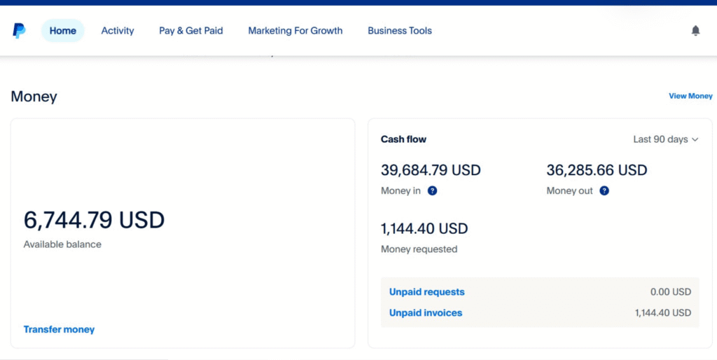
Task: Open the Business Tools menu
Action: [400, 31]
